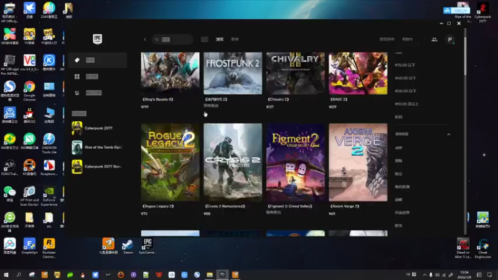
Task: Select the Browse tab in the store header
Action: 220,39
